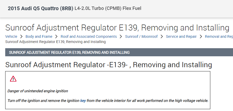Click the chevron after Service and Repair
Viewport: 233px width, 111px height.
[201, 37]
